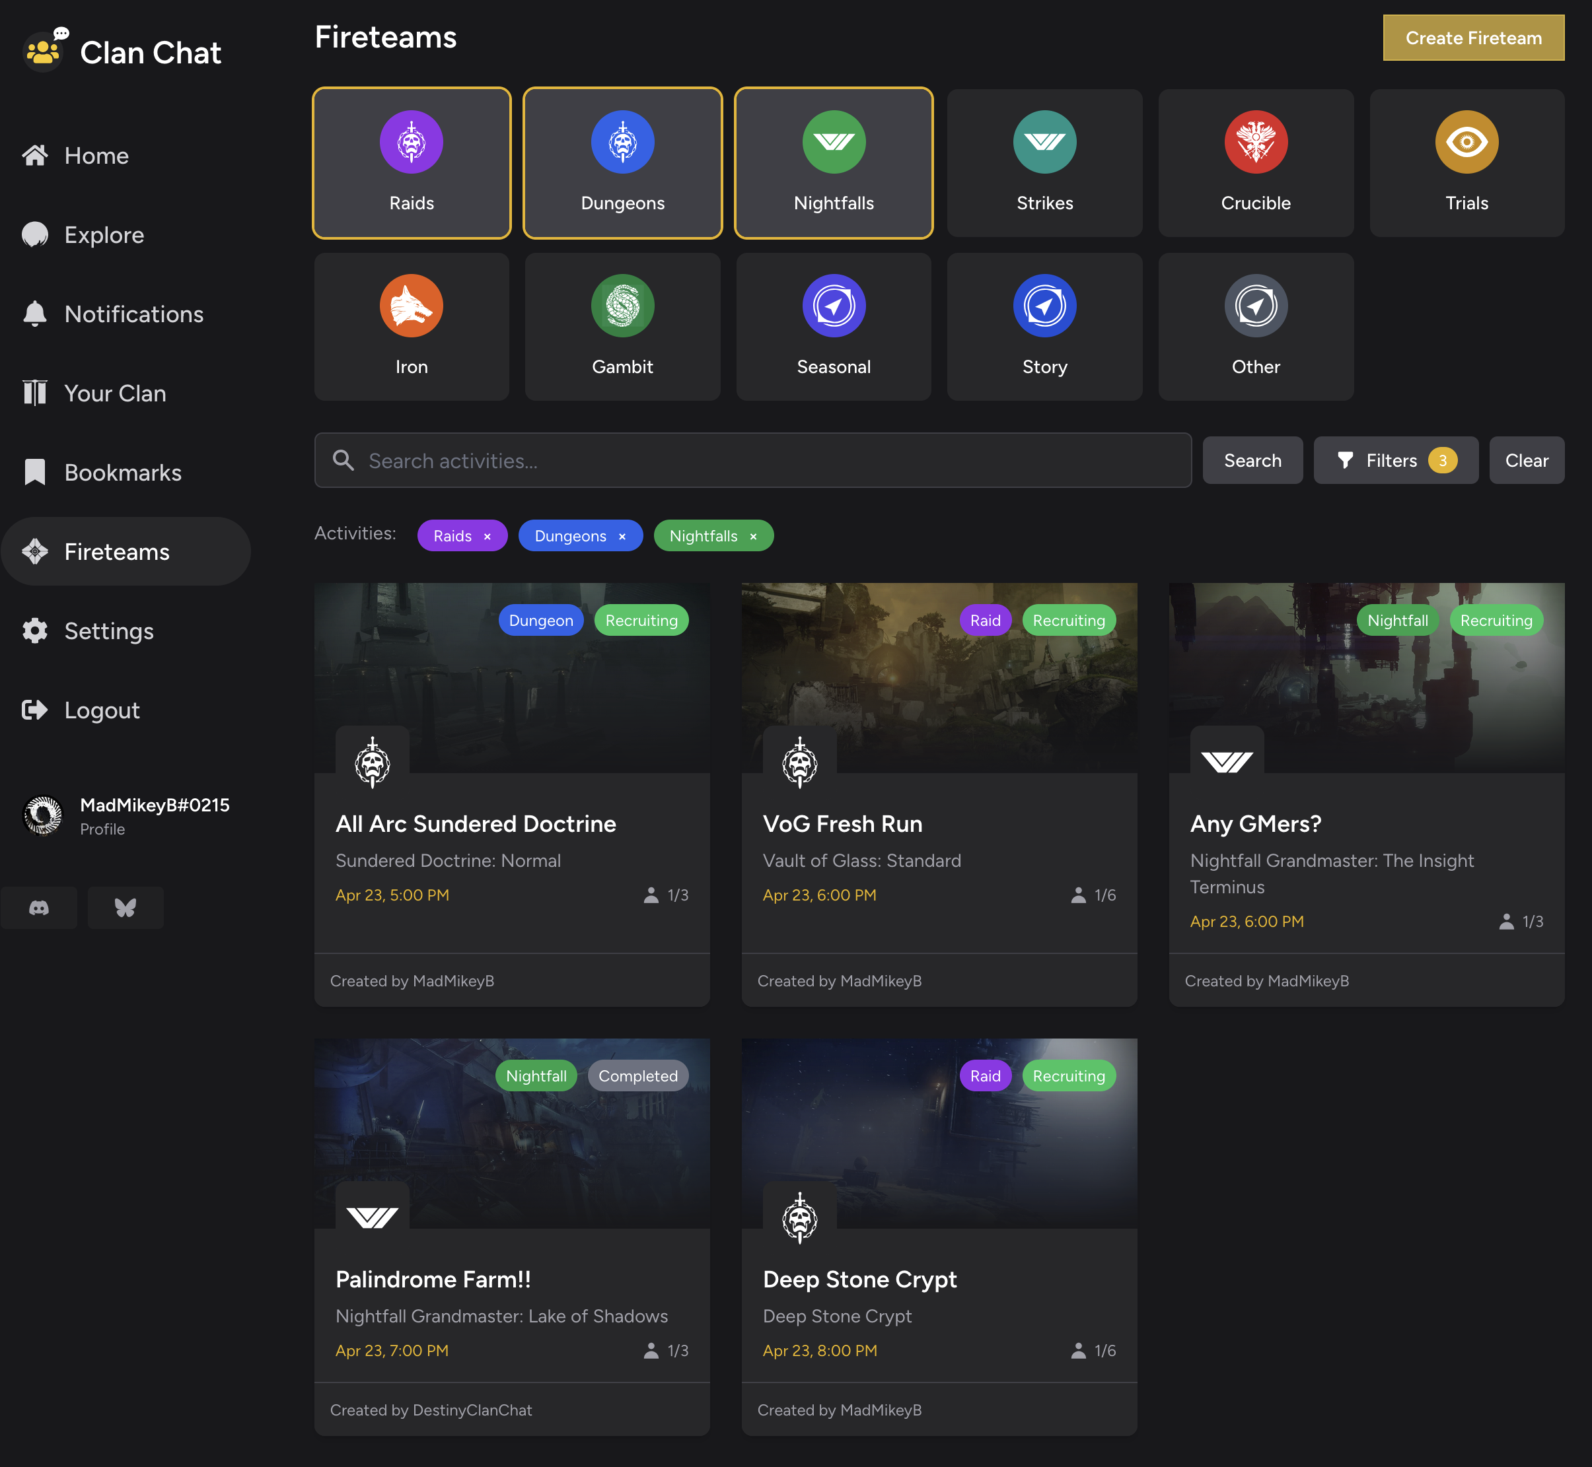The width and height of the screenshot is (1592, 1467).
Task: Toggle off the Dungeons category tile
Action: point(622,162)
